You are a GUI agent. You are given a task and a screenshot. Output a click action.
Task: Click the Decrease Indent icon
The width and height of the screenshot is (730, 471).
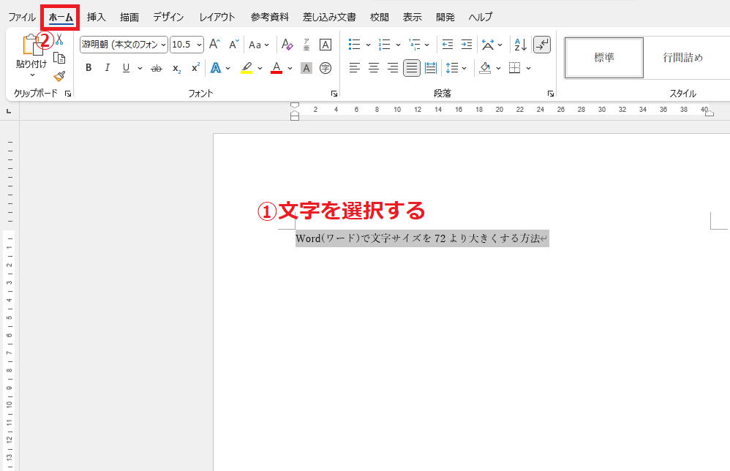tap(448, 45)
